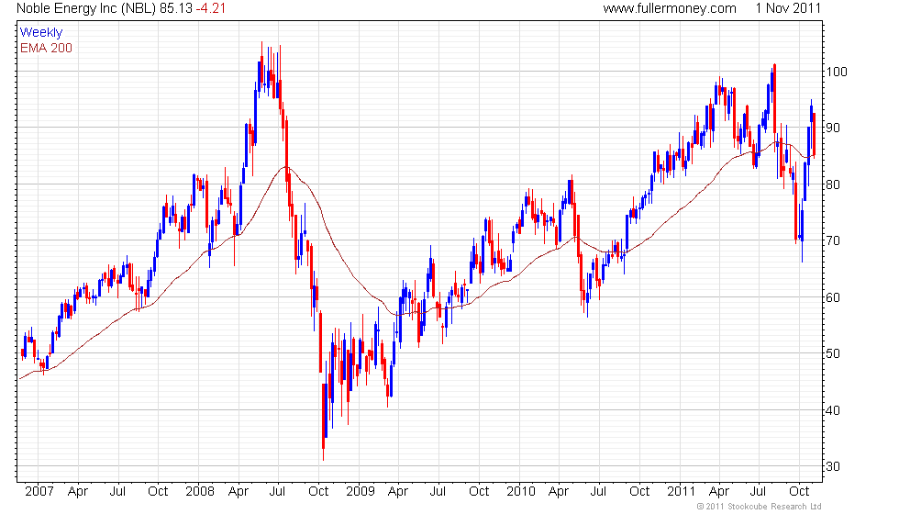Click the date 1 Nov 2011

click(x=788, y=8)
